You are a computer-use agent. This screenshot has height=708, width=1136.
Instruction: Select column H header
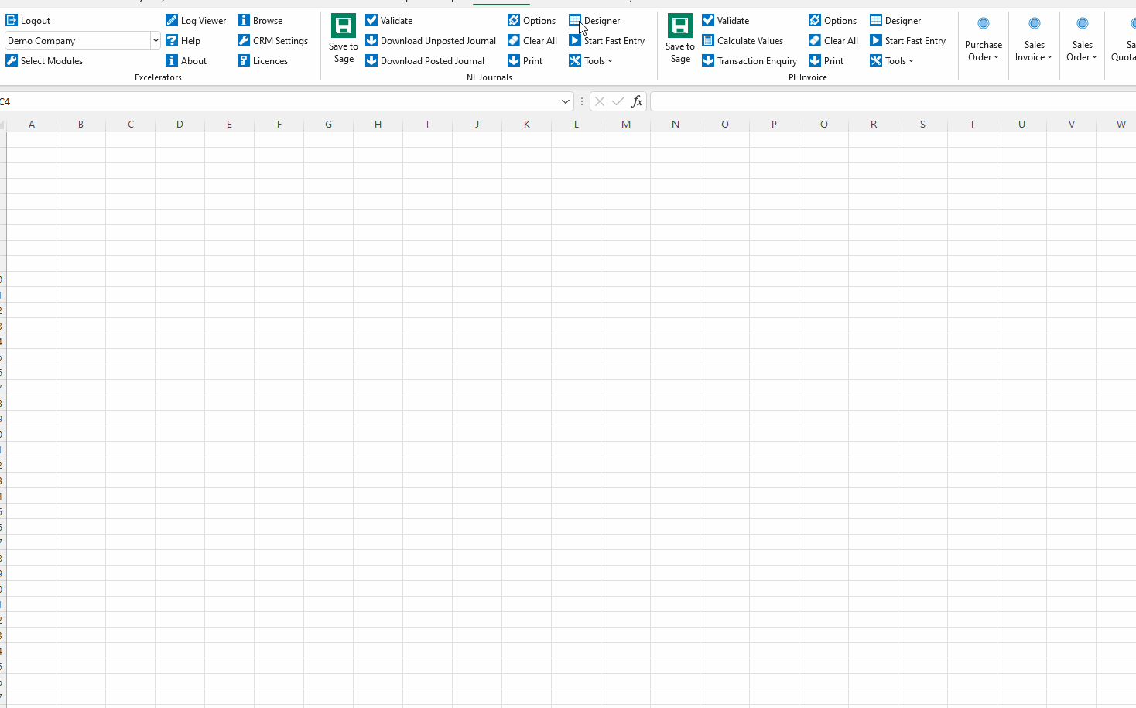coord(378,124)
